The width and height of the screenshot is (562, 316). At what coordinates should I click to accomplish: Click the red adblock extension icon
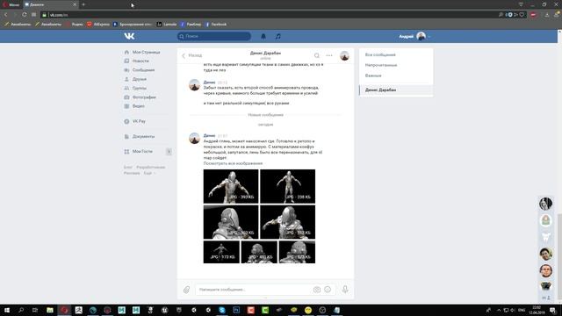pos(533,15)
